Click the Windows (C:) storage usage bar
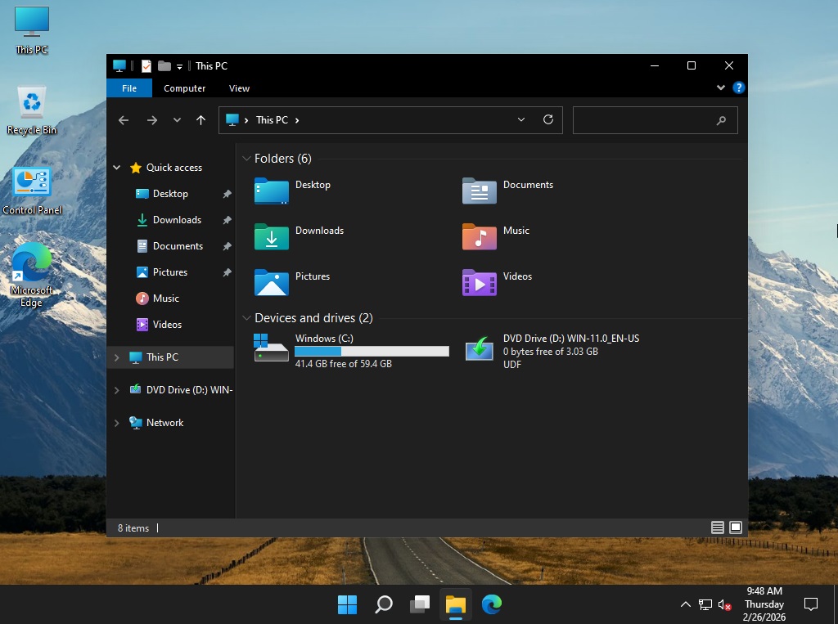Screen dimensions: 838x624 coord(372,351)
